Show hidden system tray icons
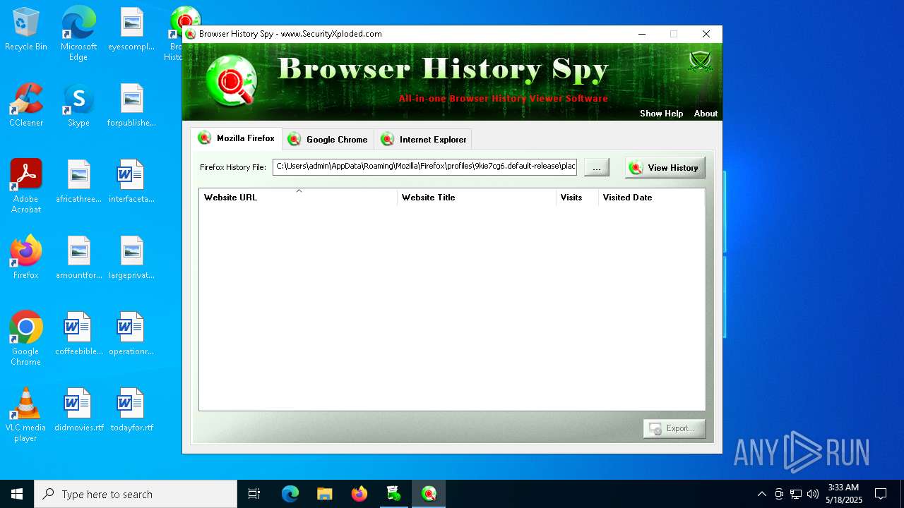 761,494
